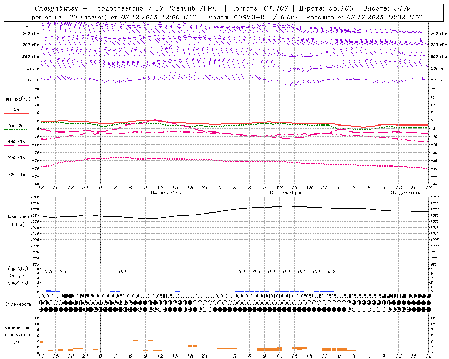Click the '03.12.2025 12:00 UTC' forecast start time

pos(158,17)
